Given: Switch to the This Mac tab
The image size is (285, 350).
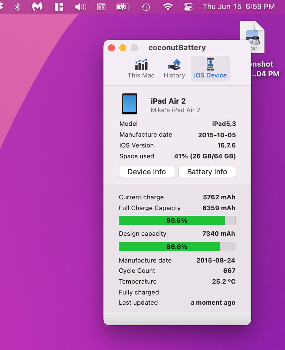Looking at the screenshot, I should (141, 68).
